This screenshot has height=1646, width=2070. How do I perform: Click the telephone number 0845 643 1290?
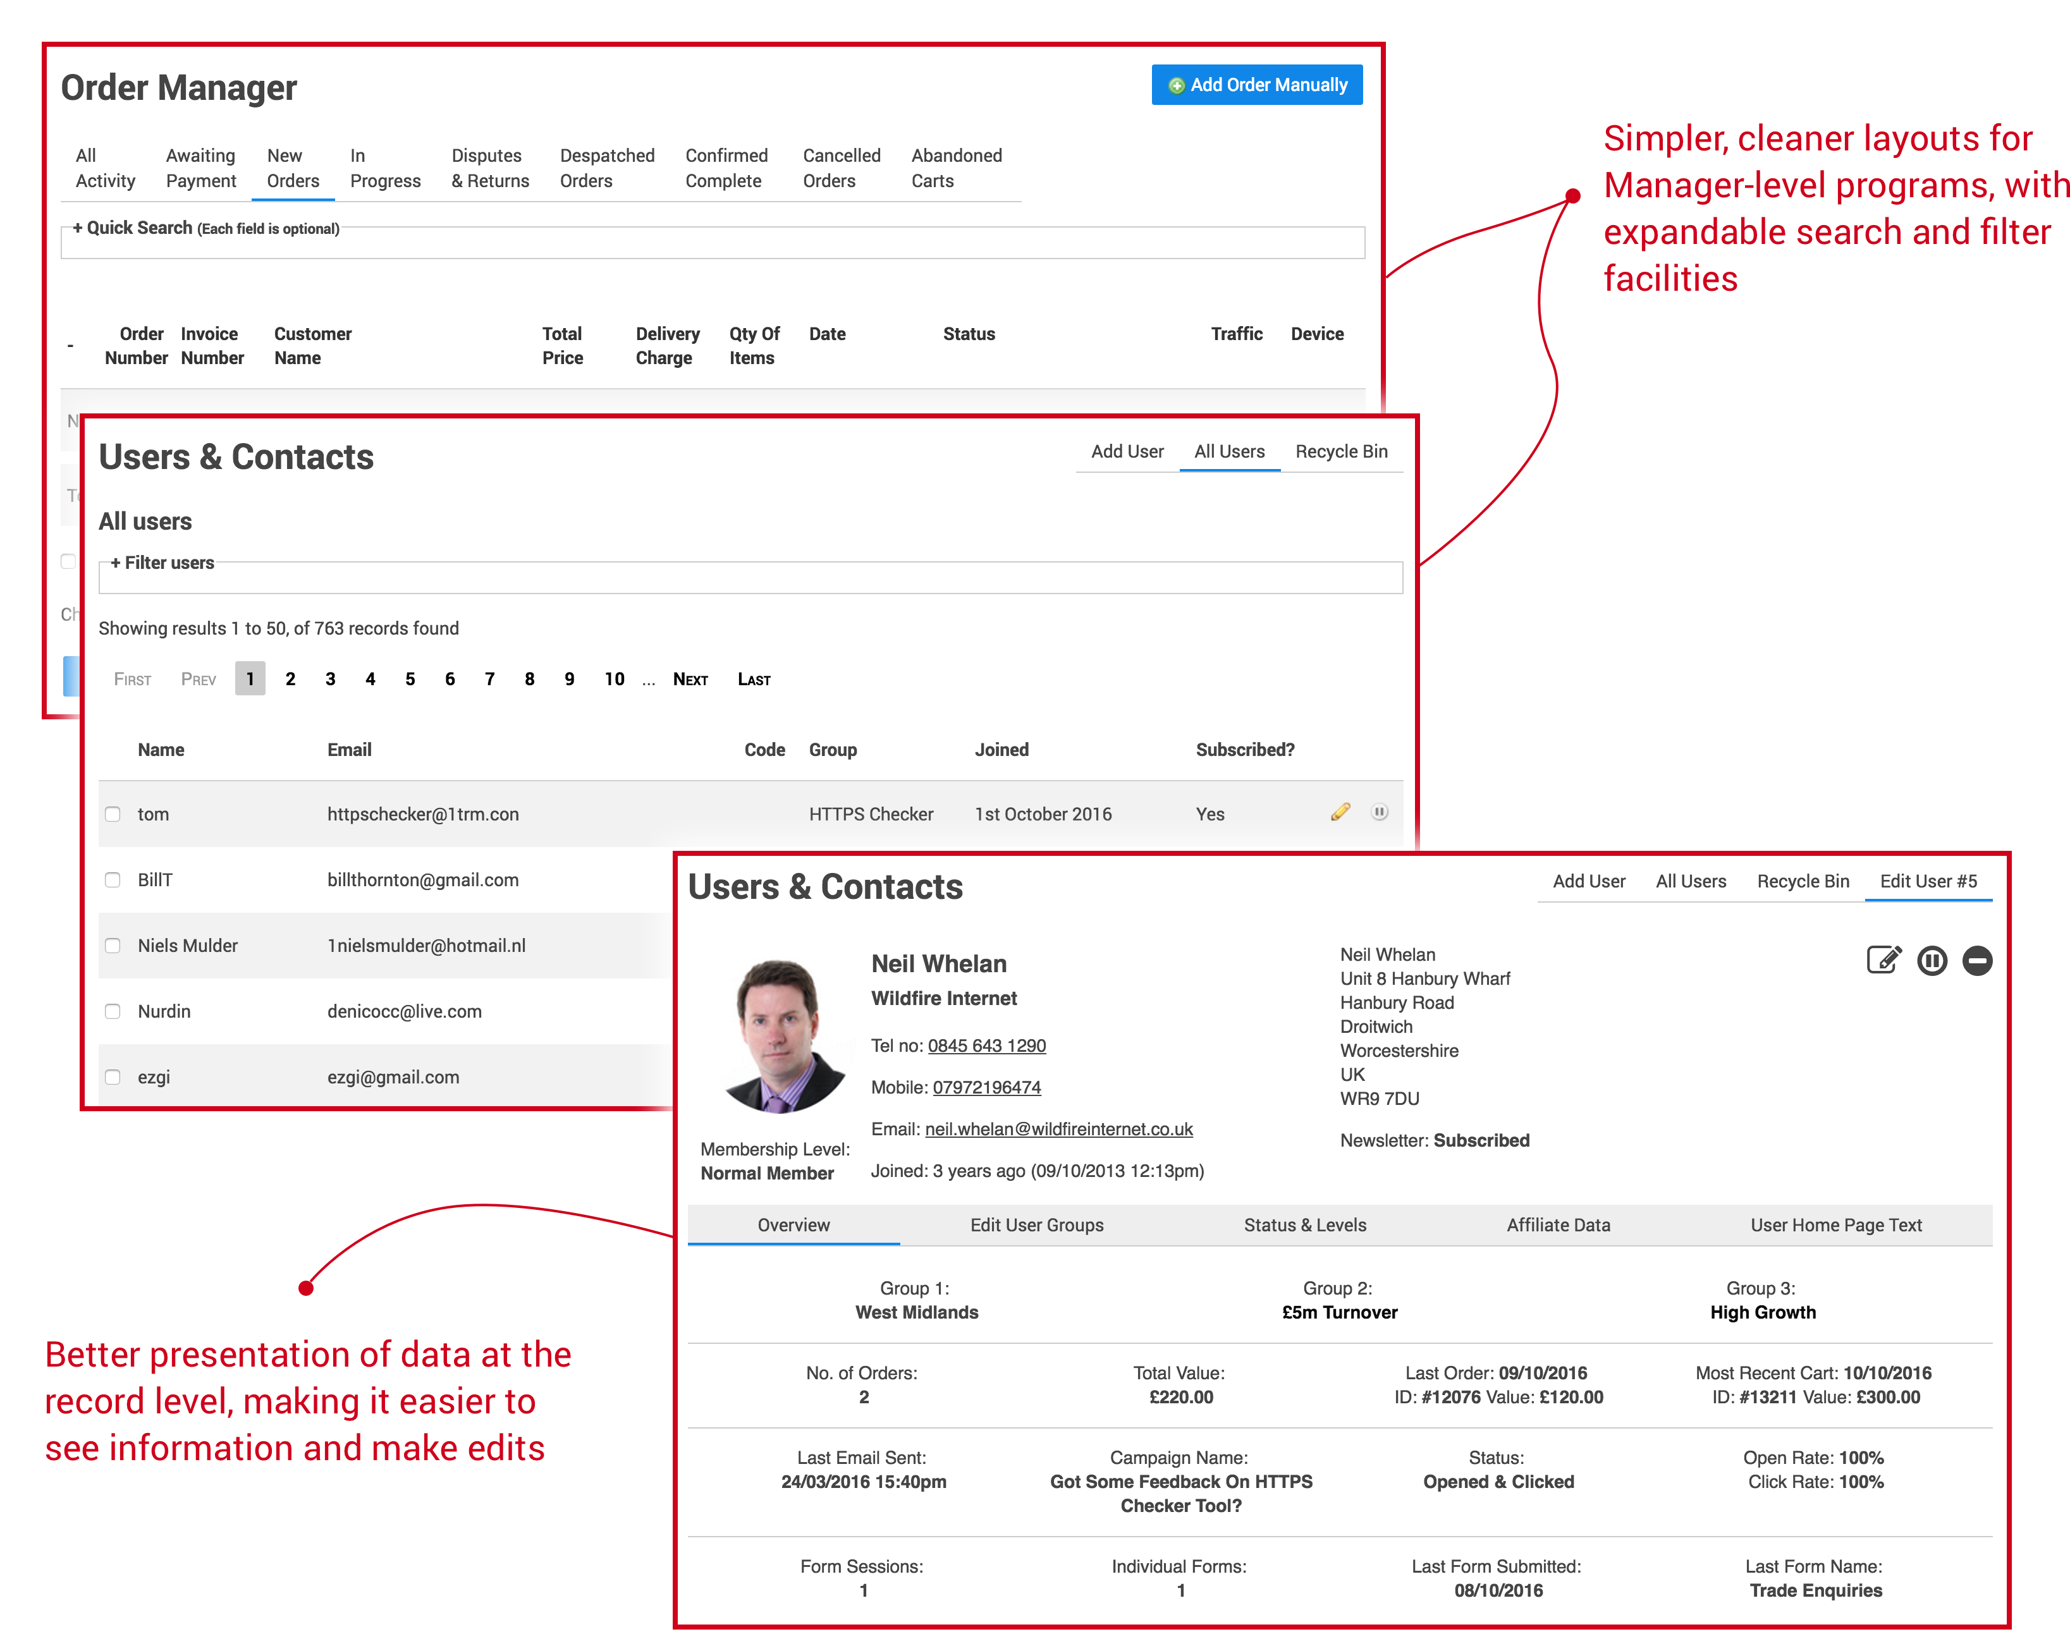click(x=987, y=1046)
